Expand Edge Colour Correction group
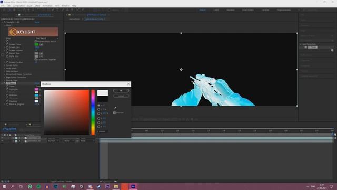 (x=5, y=78)
